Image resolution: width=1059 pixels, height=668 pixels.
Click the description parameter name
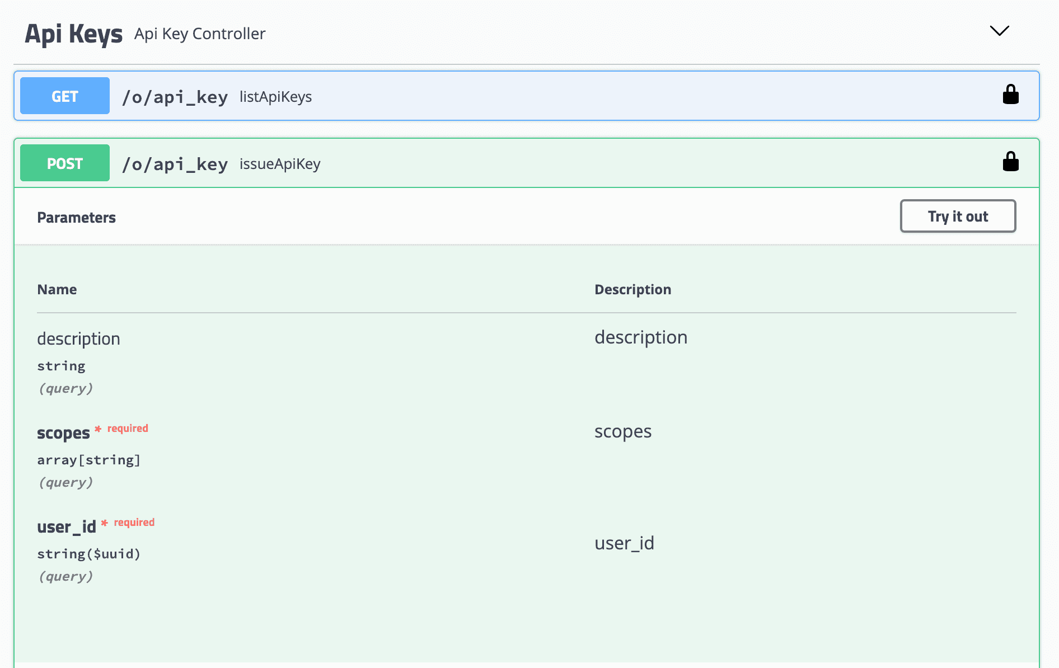point(78,339)
